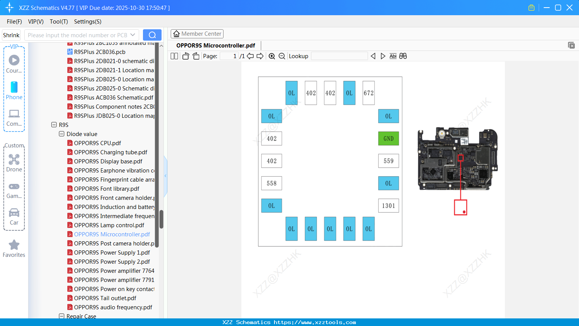
Task: Zoom in on the PDF
Action: (x=272, y=56)
